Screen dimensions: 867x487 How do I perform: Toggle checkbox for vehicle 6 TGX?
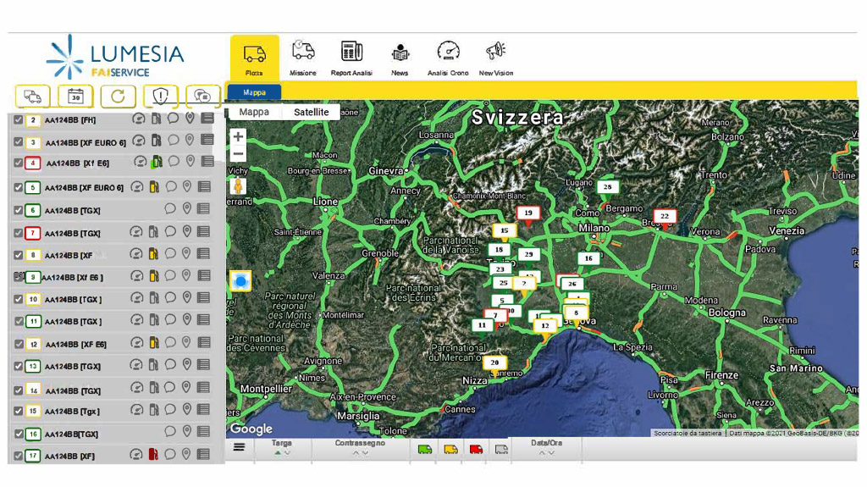coord(19,210)
